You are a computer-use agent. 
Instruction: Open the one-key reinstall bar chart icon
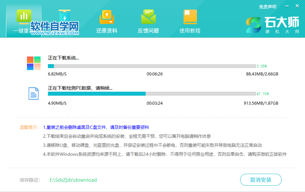(x=24, y=16)
